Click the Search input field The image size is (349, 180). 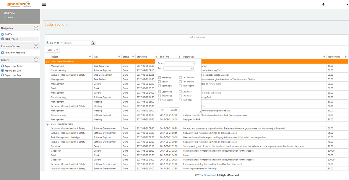[77, 43]
